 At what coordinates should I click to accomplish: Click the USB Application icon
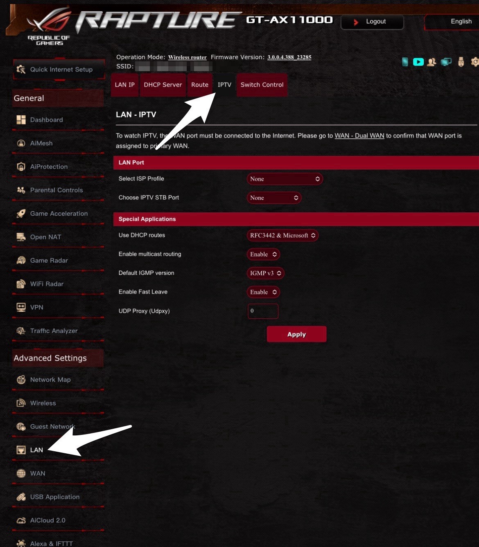[21, 497]
